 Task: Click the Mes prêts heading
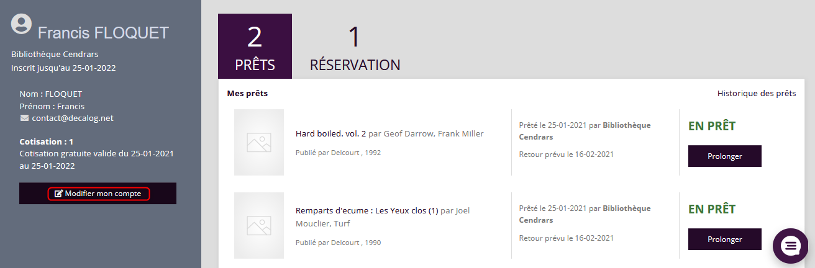[x=247, y=94]
